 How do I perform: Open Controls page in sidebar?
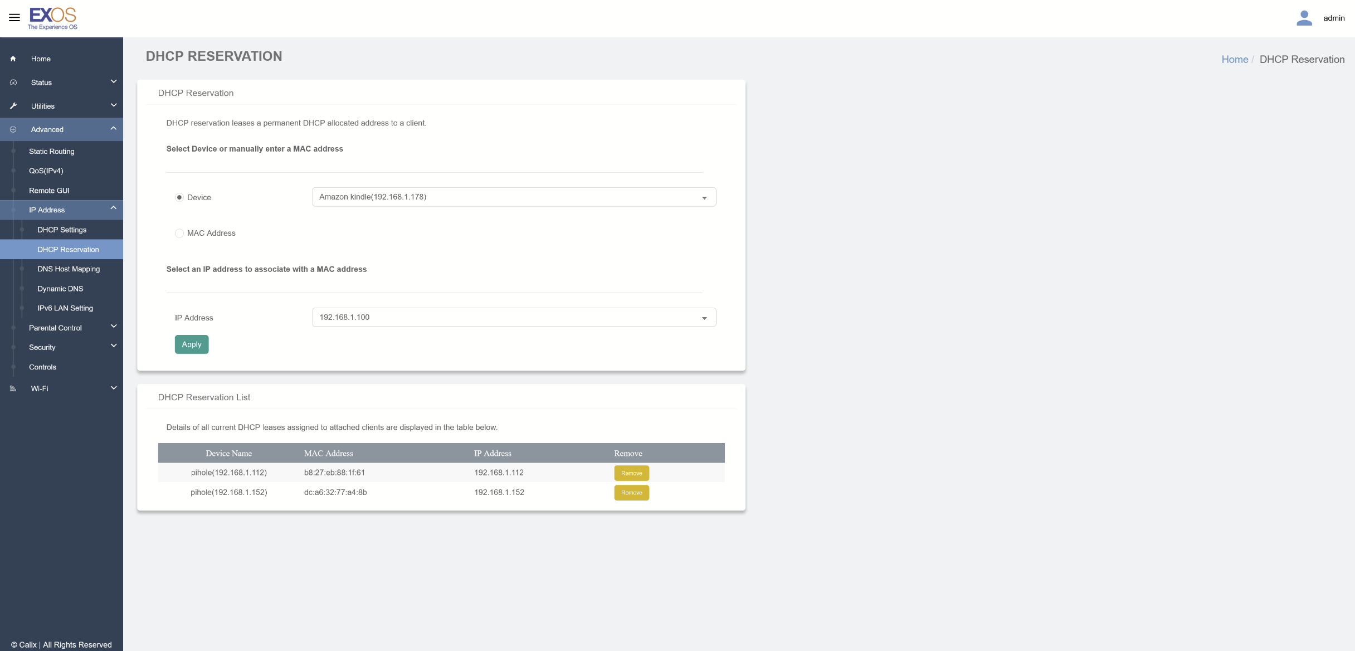click(42, 367)
